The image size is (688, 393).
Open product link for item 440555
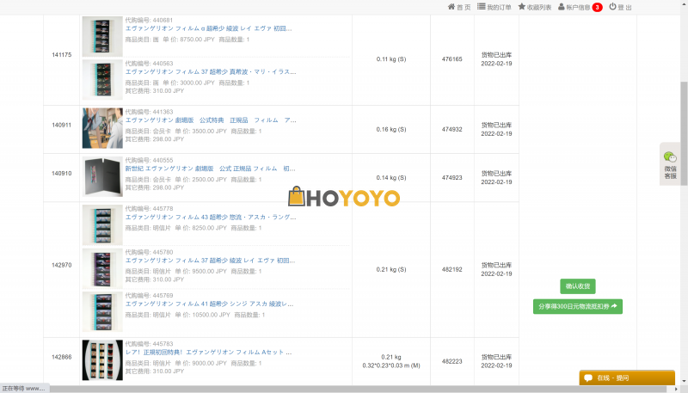click(x=210, y=169)
